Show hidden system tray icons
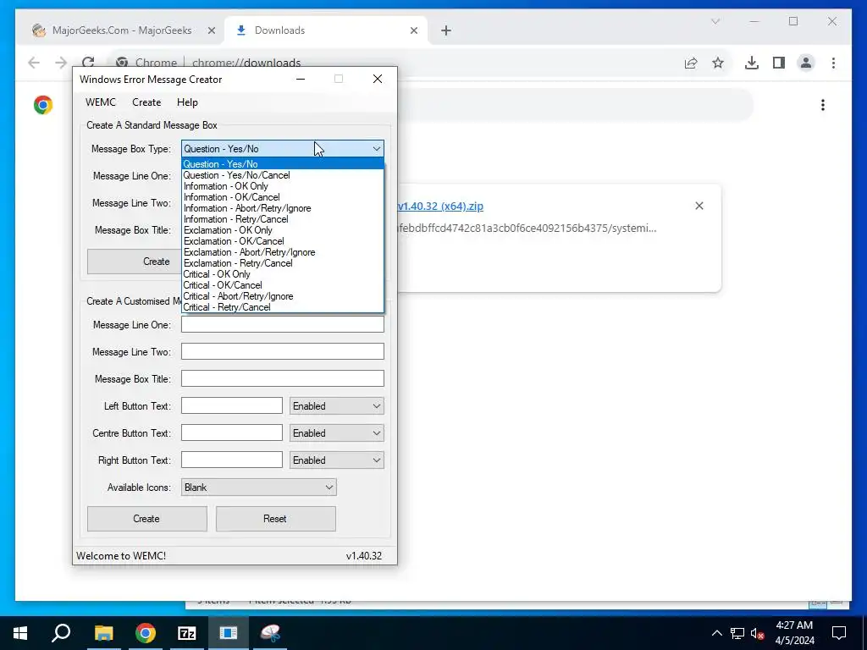The width and height of the screenshot is (867, 650). coord(716,633)
